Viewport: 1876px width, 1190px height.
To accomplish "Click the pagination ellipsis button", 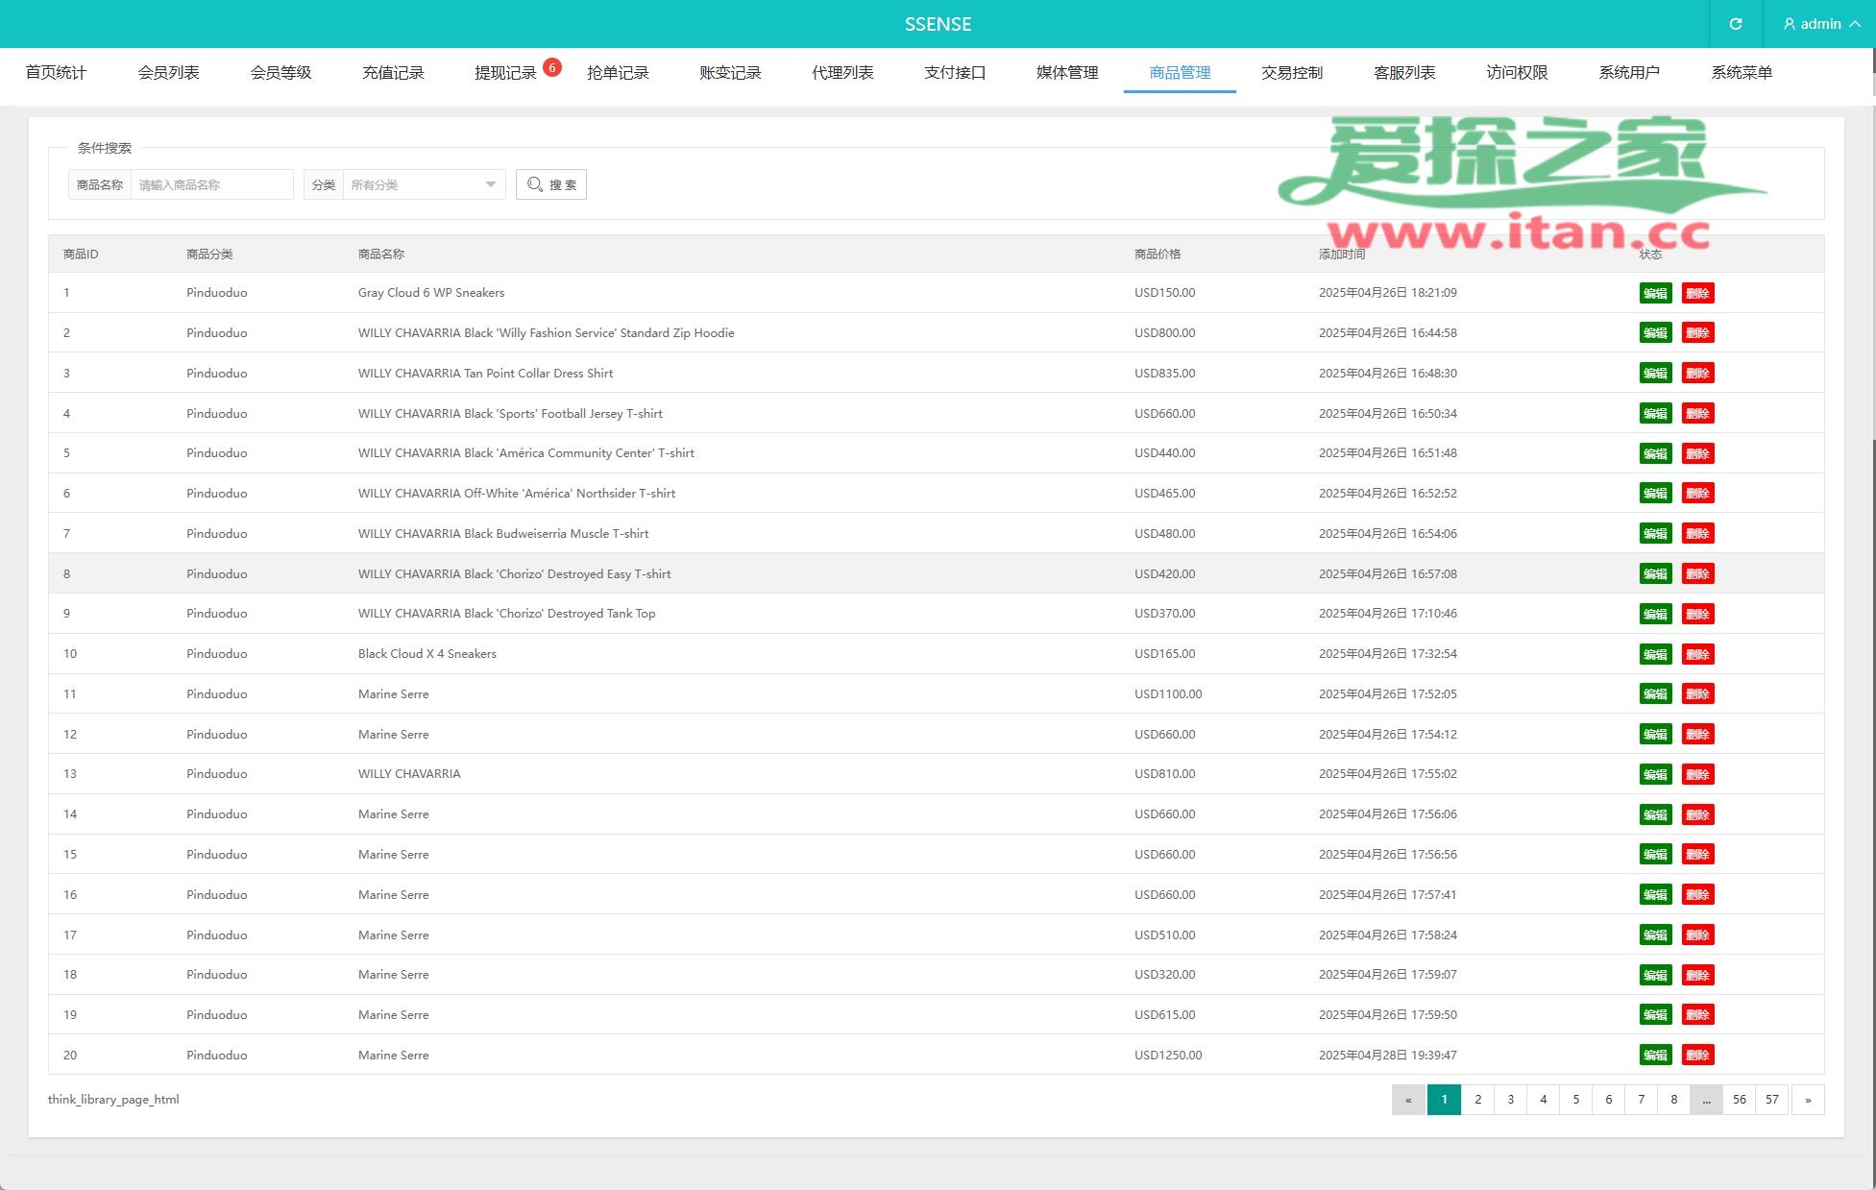I will [x=1706, y=1100].
